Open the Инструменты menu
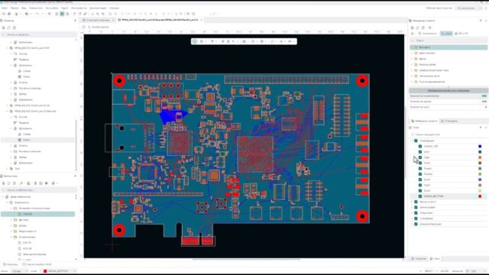Image resolution: width=489 pixels, height=275 pixels. (x=79, y=8)
